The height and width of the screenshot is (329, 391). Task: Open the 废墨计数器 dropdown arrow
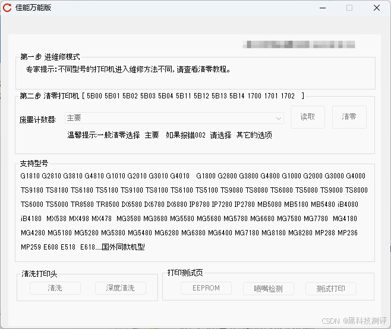(x=279, y=118)
